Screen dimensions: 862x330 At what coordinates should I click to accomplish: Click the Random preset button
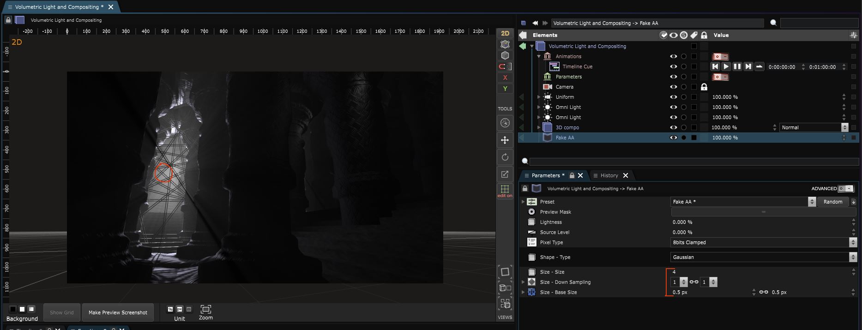click(x=832, y=202)
